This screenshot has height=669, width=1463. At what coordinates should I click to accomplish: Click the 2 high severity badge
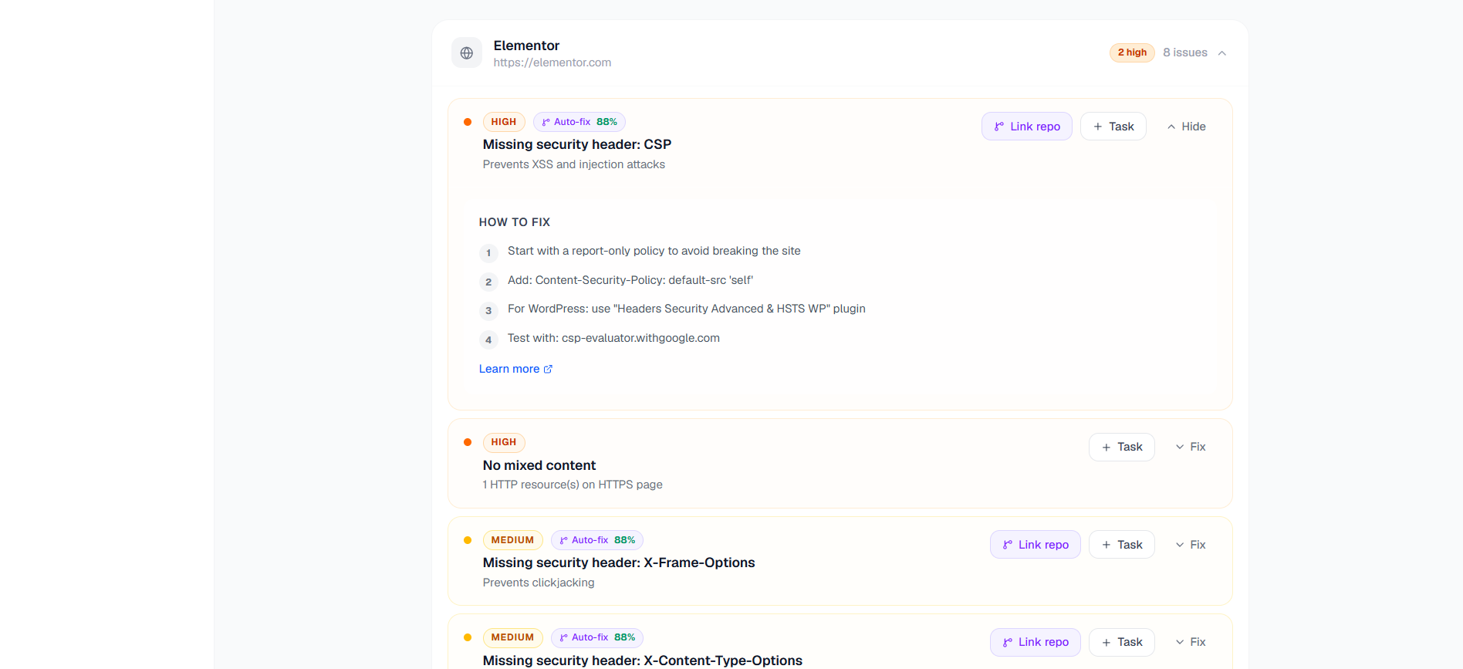click(x=1132, y=52)
